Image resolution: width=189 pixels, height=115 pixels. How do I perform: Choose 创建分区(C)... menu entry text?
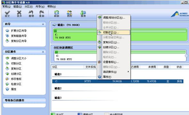coord(111,47)
